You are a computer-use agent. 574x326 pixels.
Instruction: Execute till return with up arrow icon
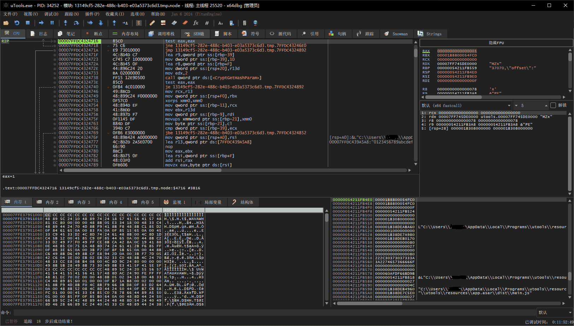coord(114,23)
